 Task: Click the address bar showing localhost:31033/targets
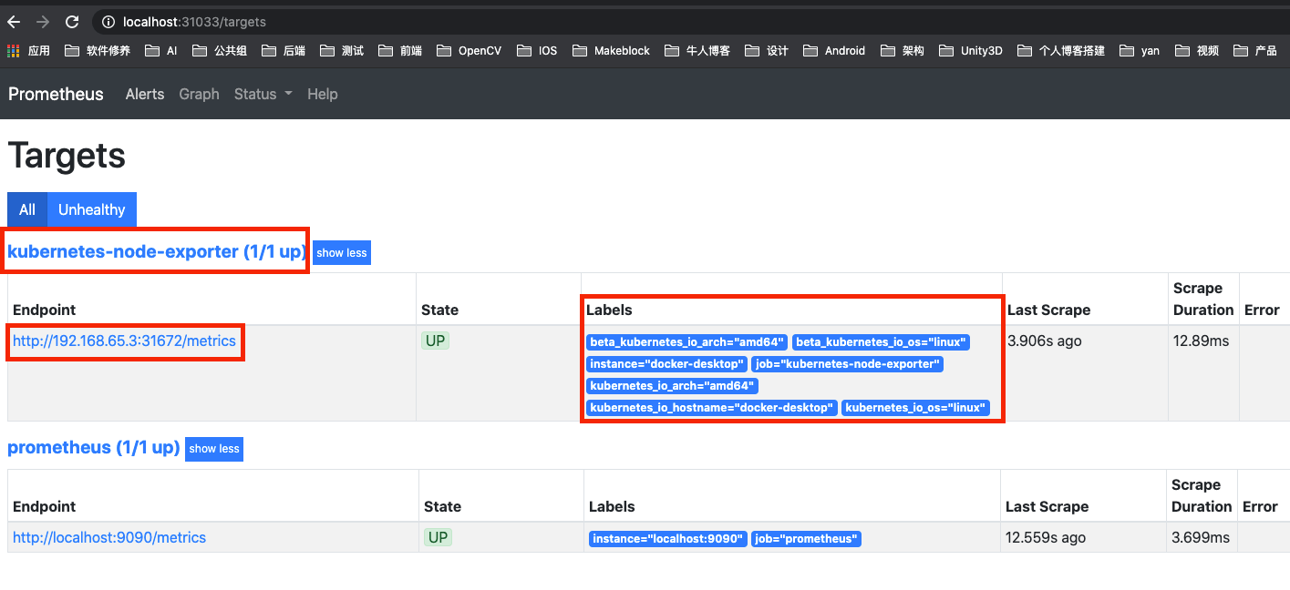tap(693, 22)
